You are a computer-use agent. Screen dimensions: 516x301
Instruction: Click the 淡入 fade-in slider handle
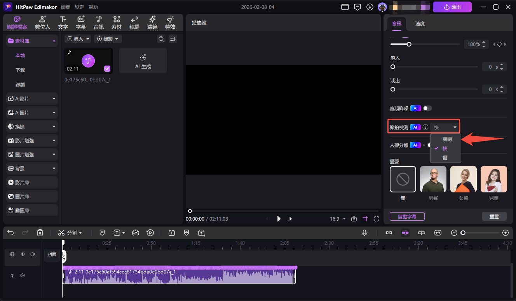click(393, 67)
